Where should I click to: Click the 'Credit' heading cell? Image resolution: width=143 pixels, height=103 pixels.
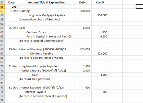[100, 2]
